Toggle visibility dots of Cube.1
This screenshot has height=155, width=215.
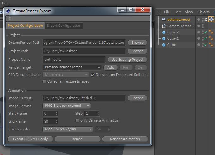[x=203, y=38]
